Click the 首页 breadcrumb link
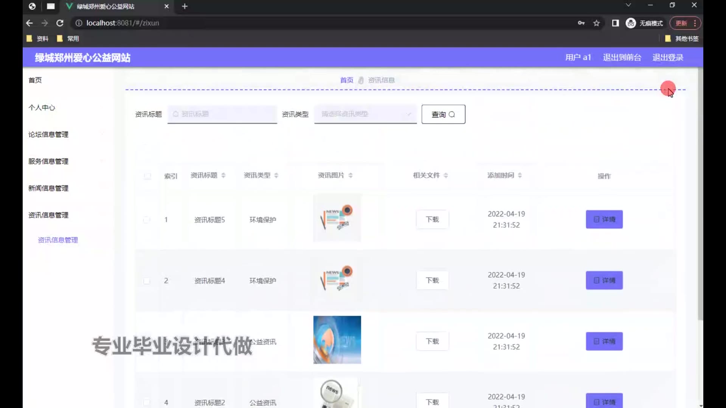The image size is (726, 408). (346, 80)
